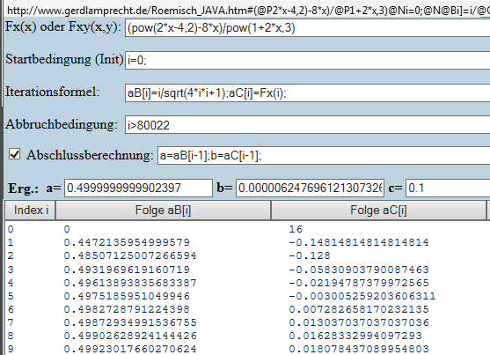The height and width of the screenshot is (355, 490).
Task: Click the Folge aC[i] column header
Action: (378, 210)
